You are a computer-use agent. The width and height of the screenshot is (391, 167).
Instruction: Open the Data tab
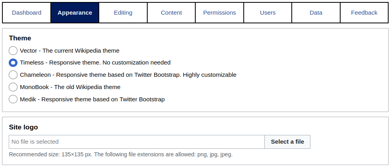click(x=316, y=13)
